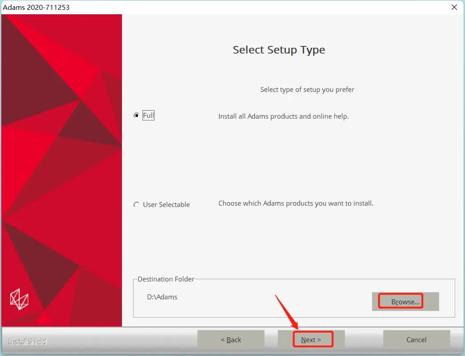Click the 'Select type of setup you prefer' text
Viewport: 465px width, 356px height.
(x=307, y=89)
